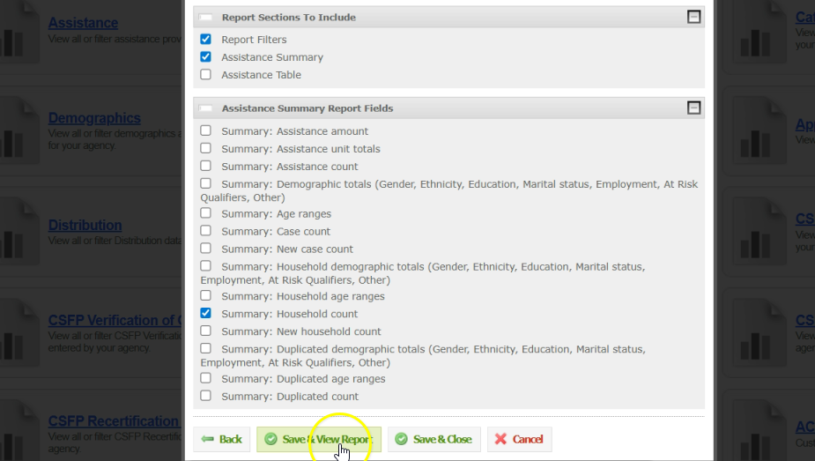Click the Report Sections header icon
Image resolution: width=815 pixels, height=461 pixels.
click(205, 17)
